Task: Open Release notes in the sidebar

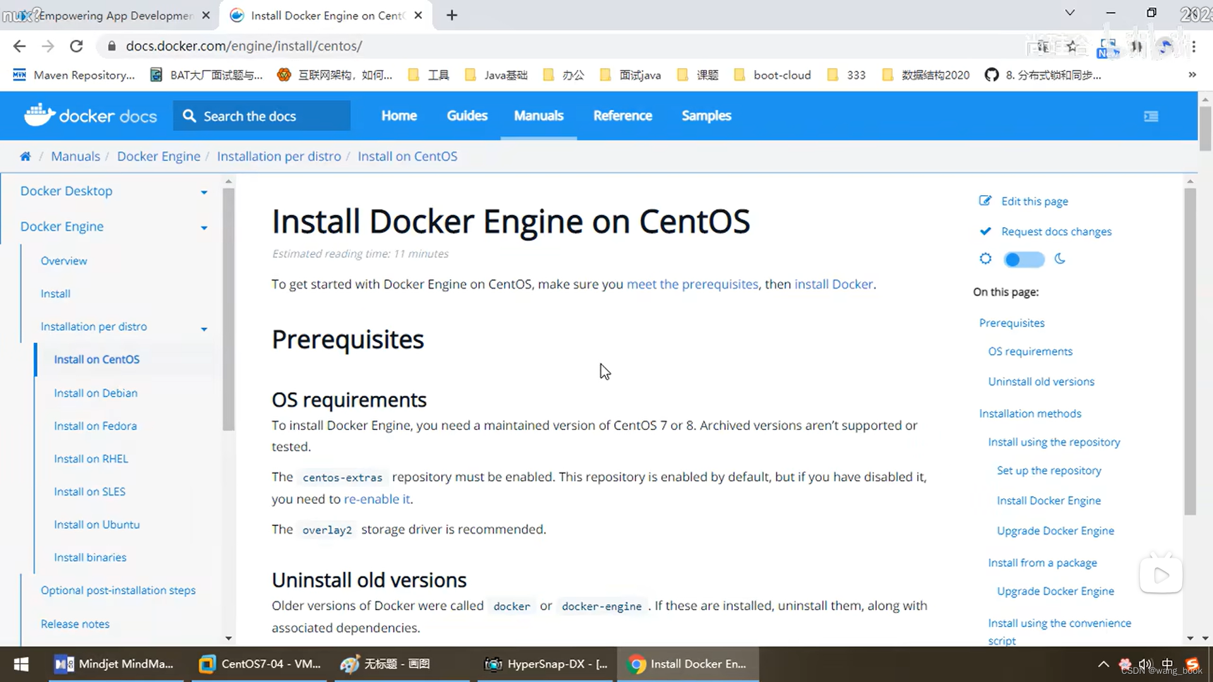Action: point(75,624)
